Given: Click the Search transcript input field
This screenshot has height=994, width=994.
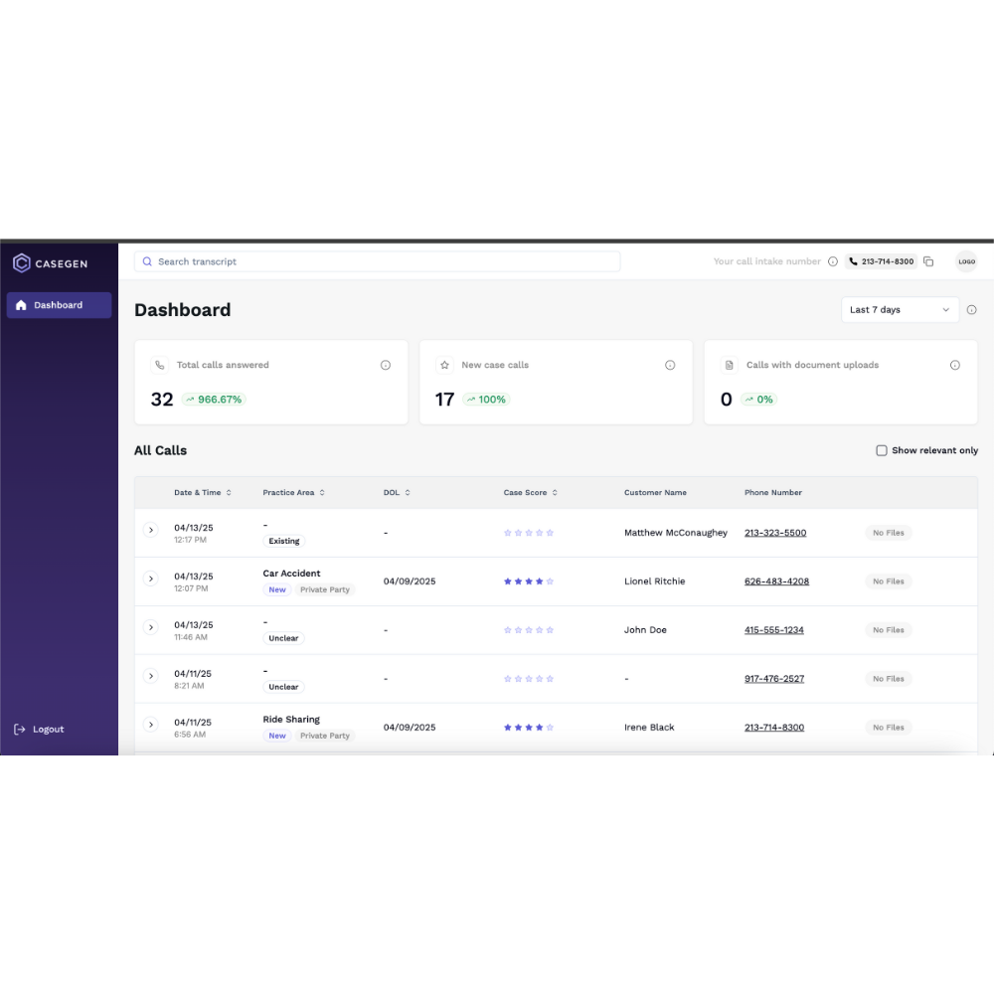Looking at the screenshot, I should [x=378, y=261].
